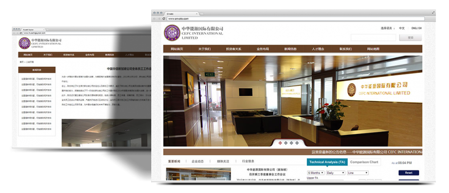Open 投资者关系 in the front window nav bar
This screenshot has height=193, width=449.
pos(233,49)
